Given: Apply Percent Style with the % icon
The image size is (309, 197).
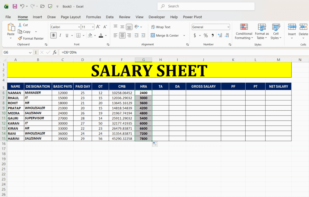Looking at the screenshot, I should 206,35.
